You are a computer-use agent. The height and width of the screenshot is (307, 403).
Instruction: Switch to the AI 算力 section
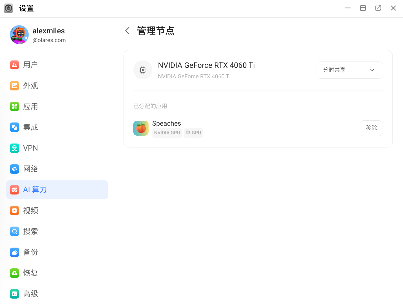tap(57, 190)
